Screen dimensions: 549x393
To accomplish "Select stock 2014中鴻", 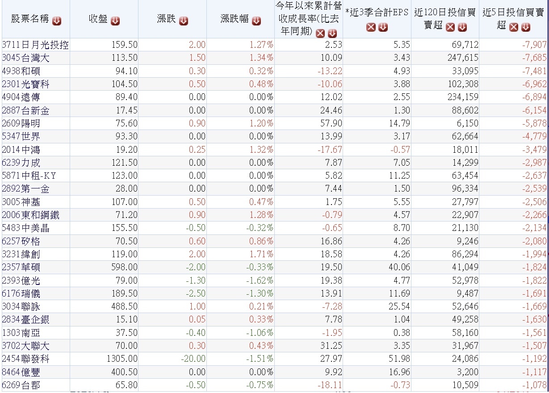I will pos(21,150).
